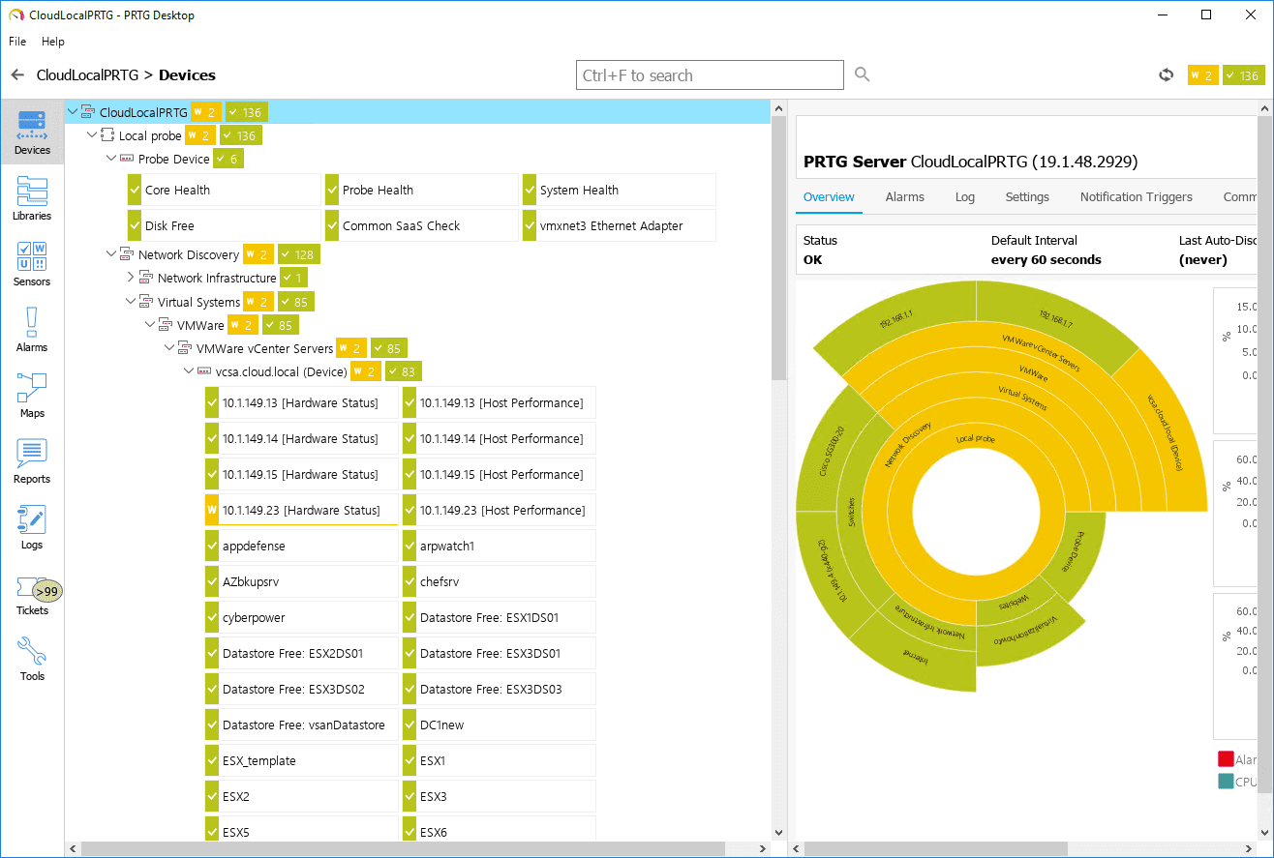Switch to the Notification Triggers tab
Viewport: 1274px width, 858px height.
[x=1136, y=196]
